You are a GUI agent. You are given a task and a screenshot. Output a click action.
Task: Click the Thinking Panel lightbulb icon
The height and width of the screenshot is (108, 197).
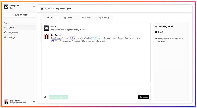click(x=156, y=27)
